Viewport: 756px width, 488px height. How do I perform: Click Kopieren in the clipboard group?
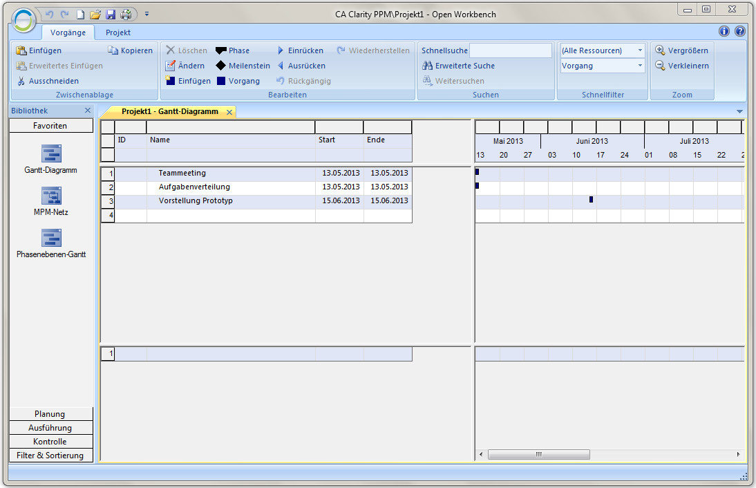130,50
